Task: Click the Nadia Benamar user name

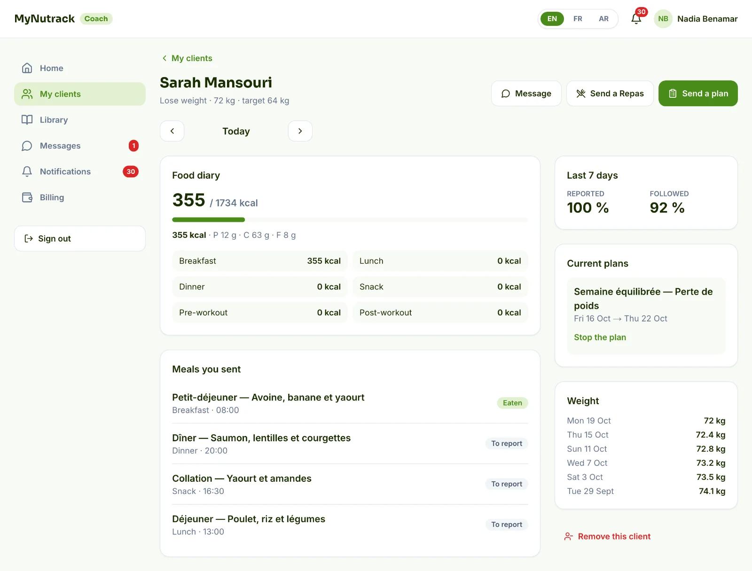Action: point(707,19)
